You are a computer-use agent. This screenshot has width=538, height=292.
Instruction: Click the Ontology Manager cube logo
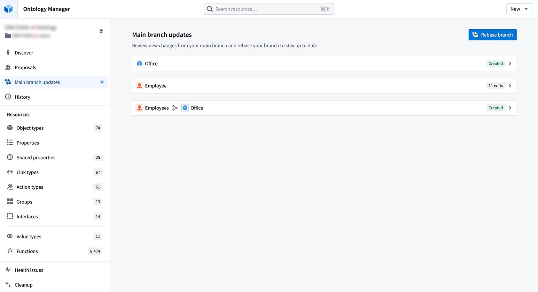[x=8, y=9]
